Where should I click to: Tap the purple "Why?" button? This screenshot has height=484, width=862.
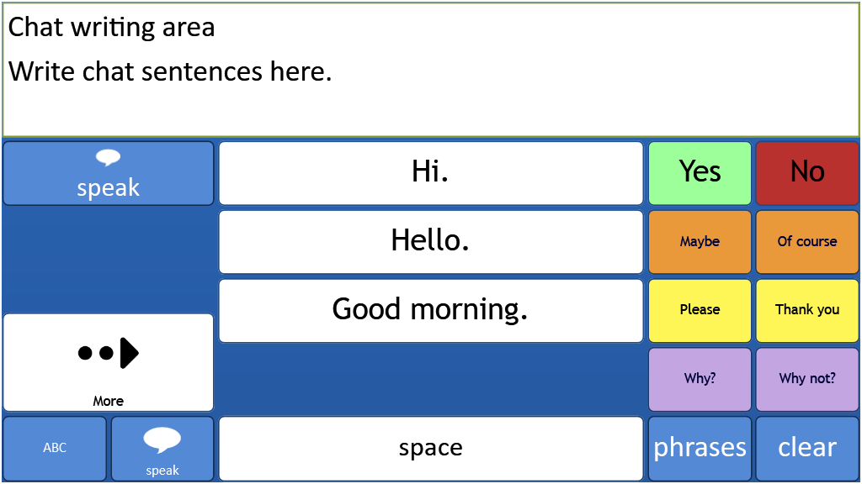[x=700, y=380]
